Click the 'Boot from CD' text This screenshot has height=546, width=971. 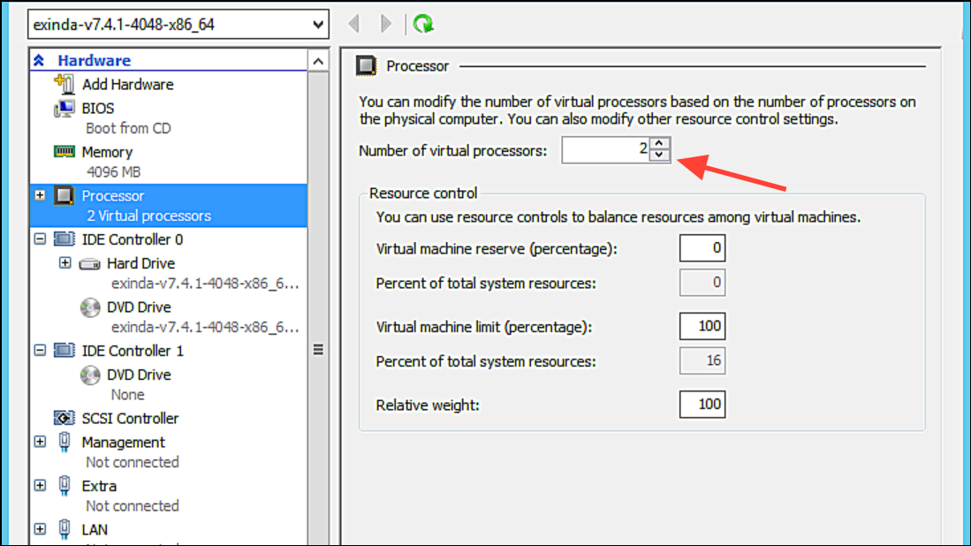coord(128,128)
